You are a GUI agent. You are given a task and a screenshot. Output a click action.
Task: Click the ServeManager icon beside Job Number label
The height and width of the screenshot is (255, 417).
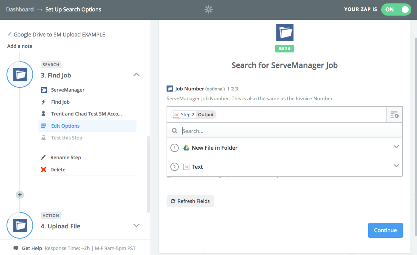coord(170,89)
